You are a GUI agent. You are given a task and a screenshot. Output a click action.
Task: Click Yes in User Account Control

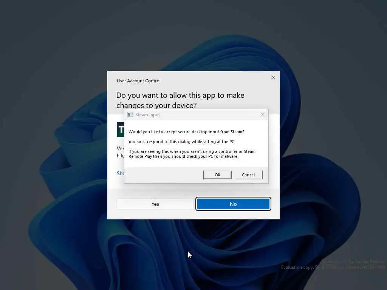pos(155,204)
